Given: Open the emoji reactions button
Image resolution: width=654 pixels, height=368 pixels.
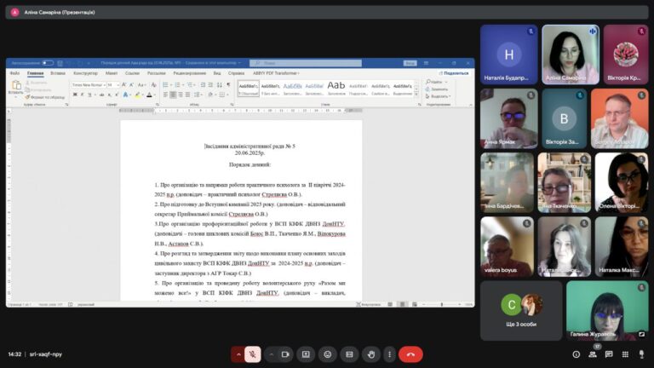Looking at the screenshot, I should (x=327, y=354).
